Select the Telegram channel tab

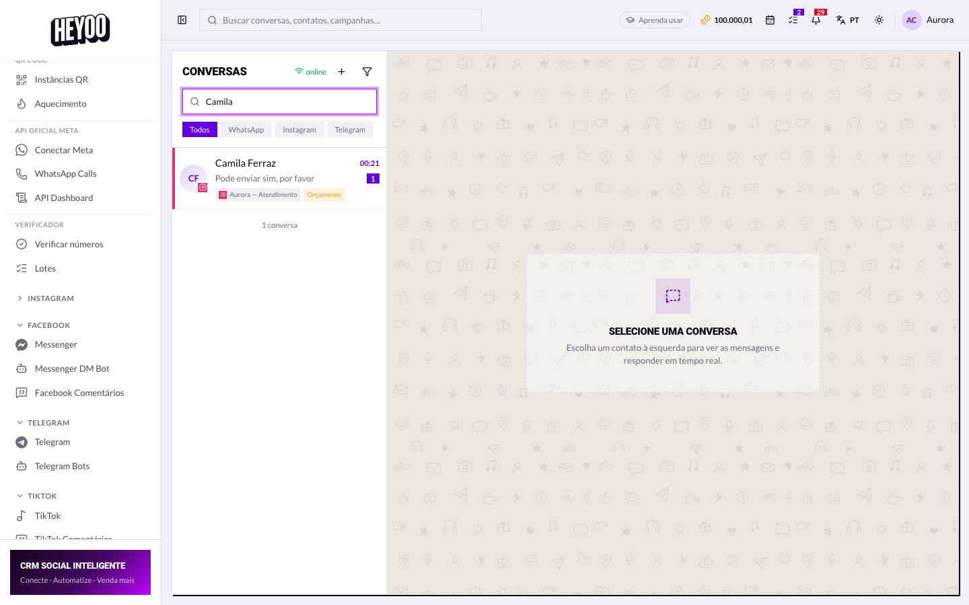tap(350, 130)
